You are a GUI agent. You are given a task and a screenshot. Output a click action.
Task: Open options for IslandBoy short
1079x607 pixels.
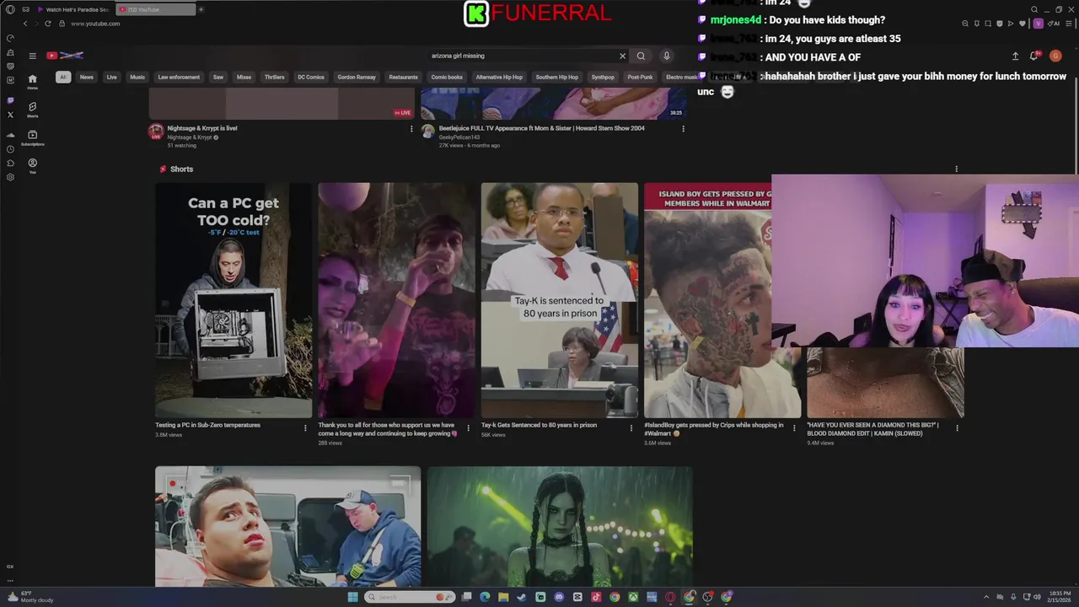pyautogui.click(x=793, y=428)
